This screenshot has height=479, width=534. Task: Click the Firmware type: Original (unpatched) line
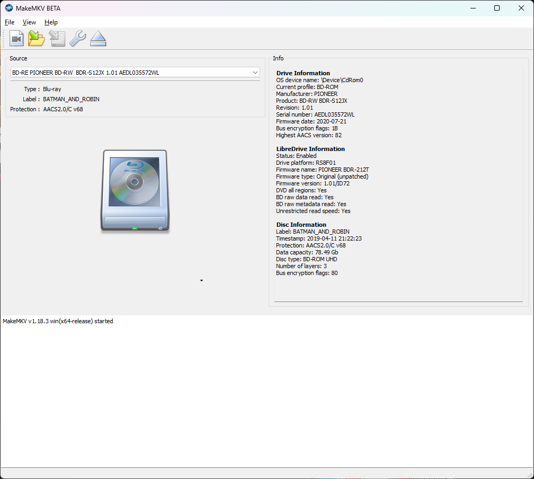pyautogui.click(x=322, y=176)
